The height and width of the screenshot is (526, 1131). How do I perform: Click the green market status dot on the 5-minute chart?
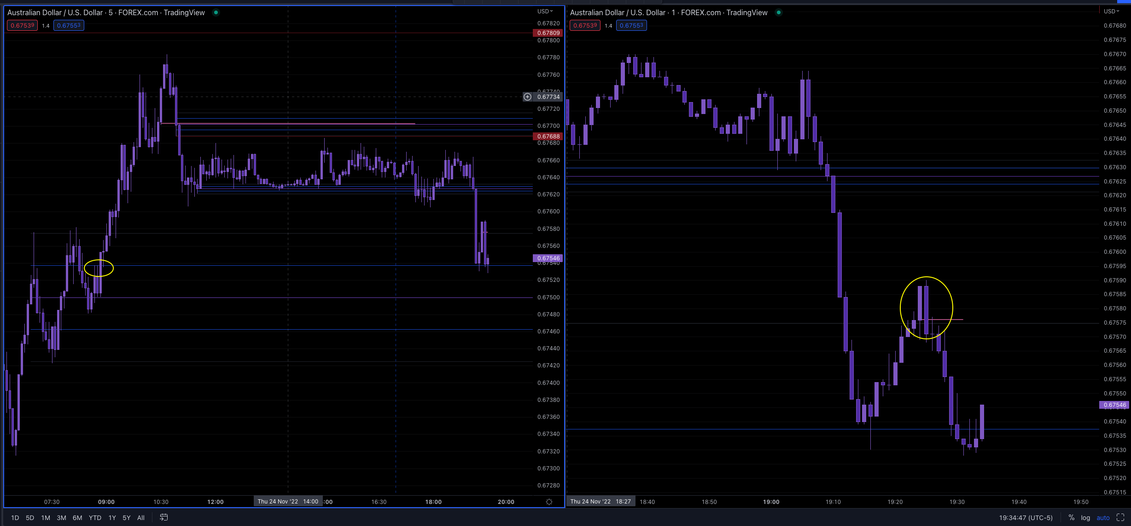pyautogui.click(x=216, y=12)
